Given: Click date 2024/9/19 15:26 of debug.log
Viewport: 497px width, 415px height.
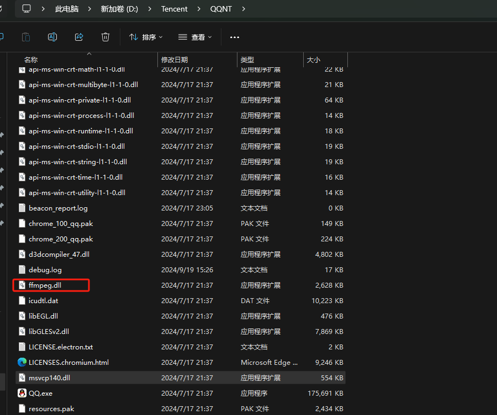Looking at the screenshot, I should [187, 270].
